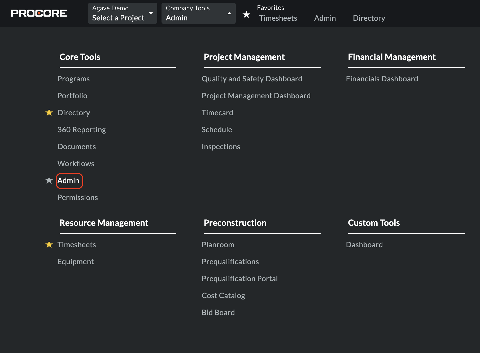Open Dashboard under Custom Tools
480x353 pixels.
pyautogui.click(x=364, y=245)
